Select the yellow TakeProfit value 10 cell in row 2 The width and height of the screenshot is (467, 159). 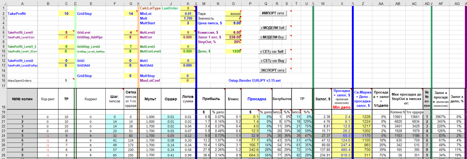pos(66,13)
